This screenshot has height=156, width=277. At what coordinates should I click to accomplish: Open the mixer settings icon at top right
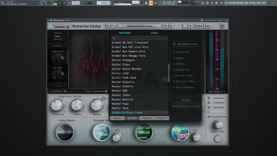pos(223,26)
